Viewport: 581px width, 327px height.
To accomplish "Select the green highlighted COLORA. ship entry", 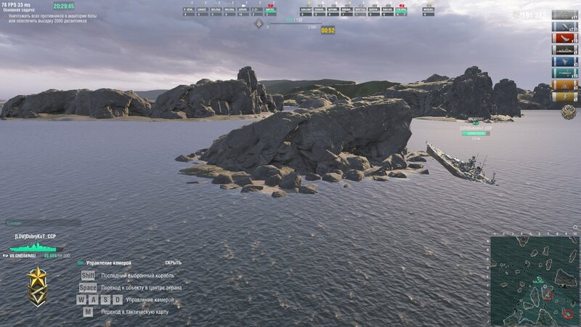I will pyautogui.click(x=402, y=12).
